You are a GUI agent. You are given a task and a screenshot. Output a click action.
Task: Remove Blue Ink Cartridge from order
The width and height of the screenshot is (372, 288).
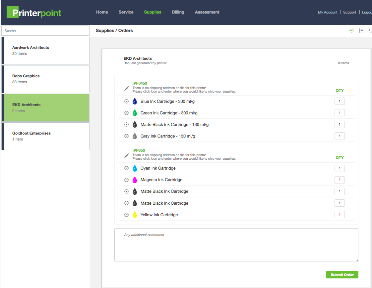126,102
